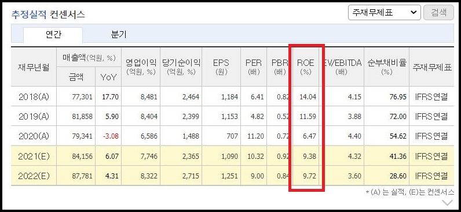Click YoY value 6.07

pyautogui.click(x=112, y=157)
